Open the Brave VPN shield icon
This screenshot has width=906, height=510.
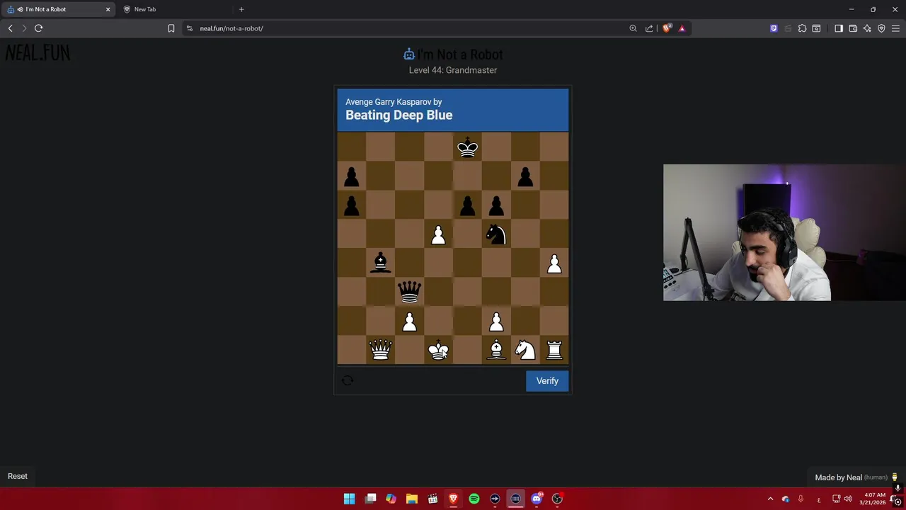[881, 28]
